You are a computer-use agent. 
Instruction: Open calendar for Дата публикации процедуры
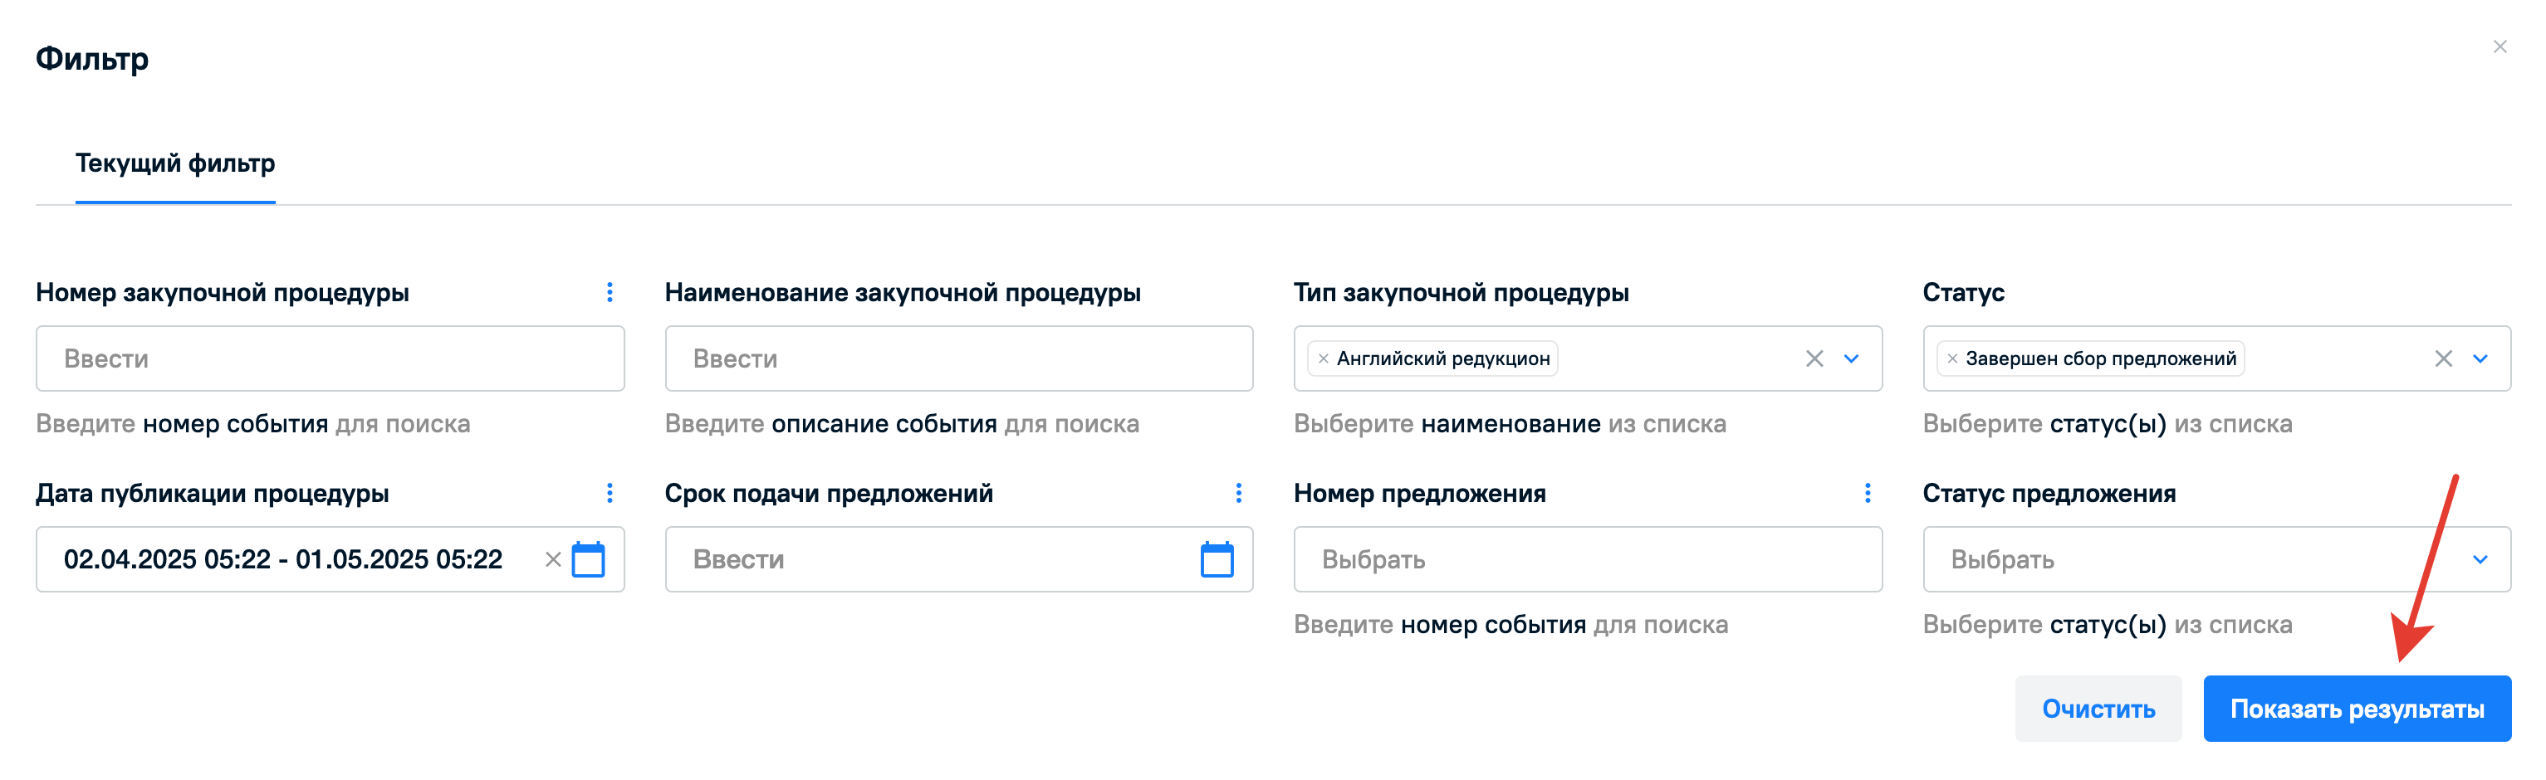pyautogui.click(x=588, y=560)
